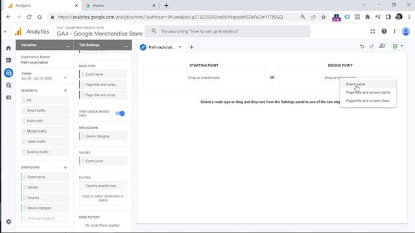The height and width of the screenshot is (233, 415).
Task: Close the Analytics browser tab
Action: point(77,6)
